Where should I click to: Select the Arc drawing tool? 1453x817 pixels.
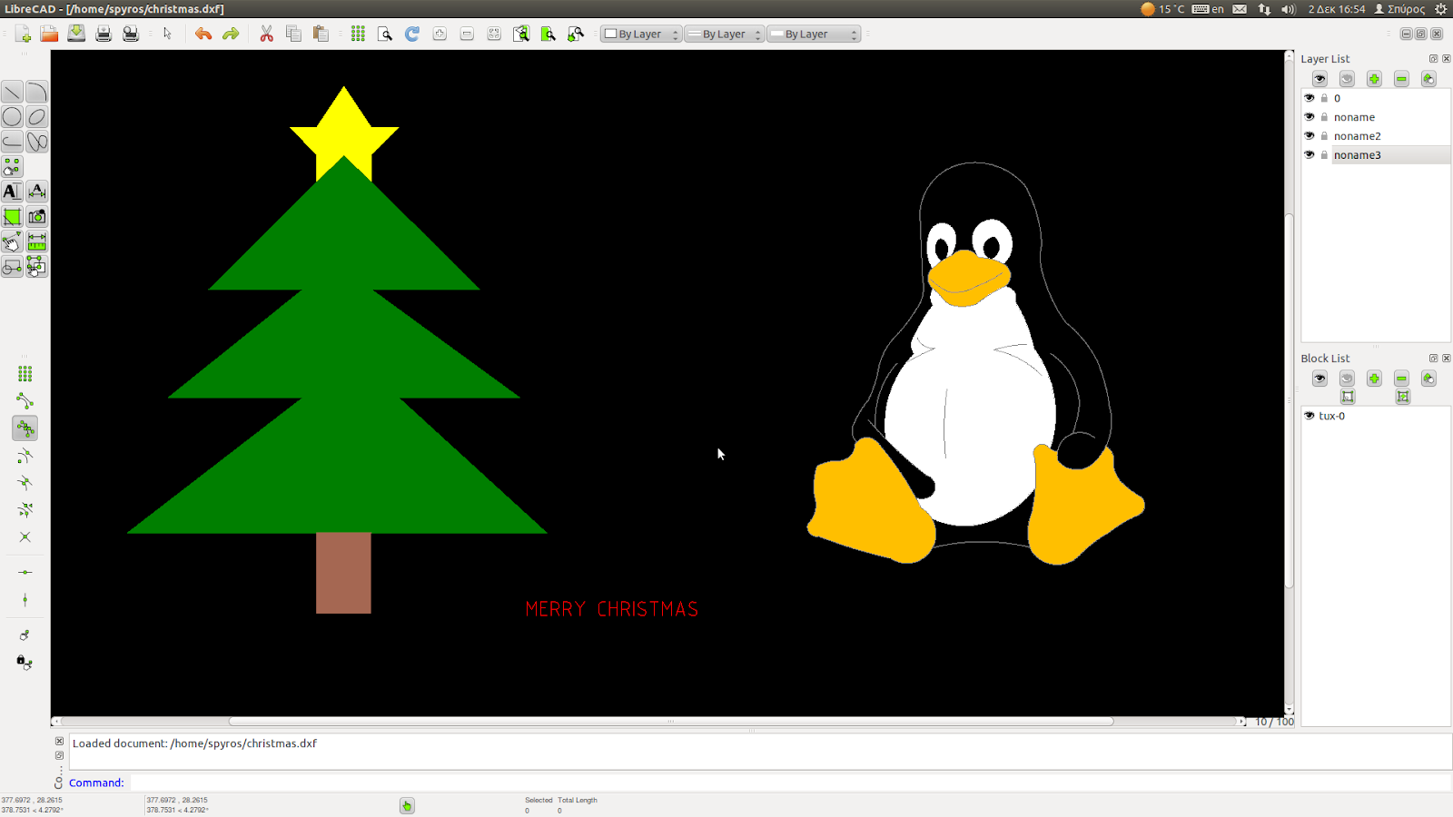point(36,92)
